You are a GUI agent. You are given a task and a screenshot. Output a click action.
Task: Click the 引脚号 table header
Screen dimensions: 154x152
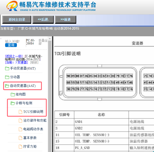[x=64, y=115]
